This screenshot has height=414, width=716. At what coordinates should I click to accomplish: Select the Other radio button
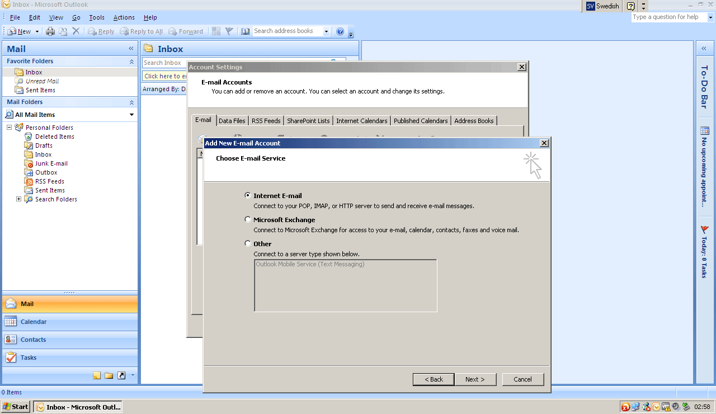(x=248, y=244)
